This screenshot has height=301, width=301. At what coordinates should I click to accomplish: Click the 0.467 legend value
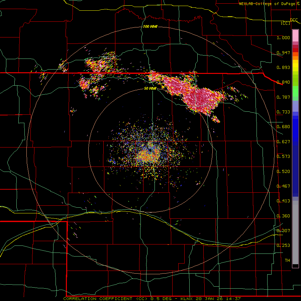pos(283,186)
